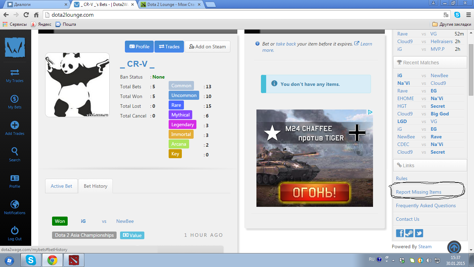
Task: Open My Trades in the sidebar
Action: click(15, 76)
